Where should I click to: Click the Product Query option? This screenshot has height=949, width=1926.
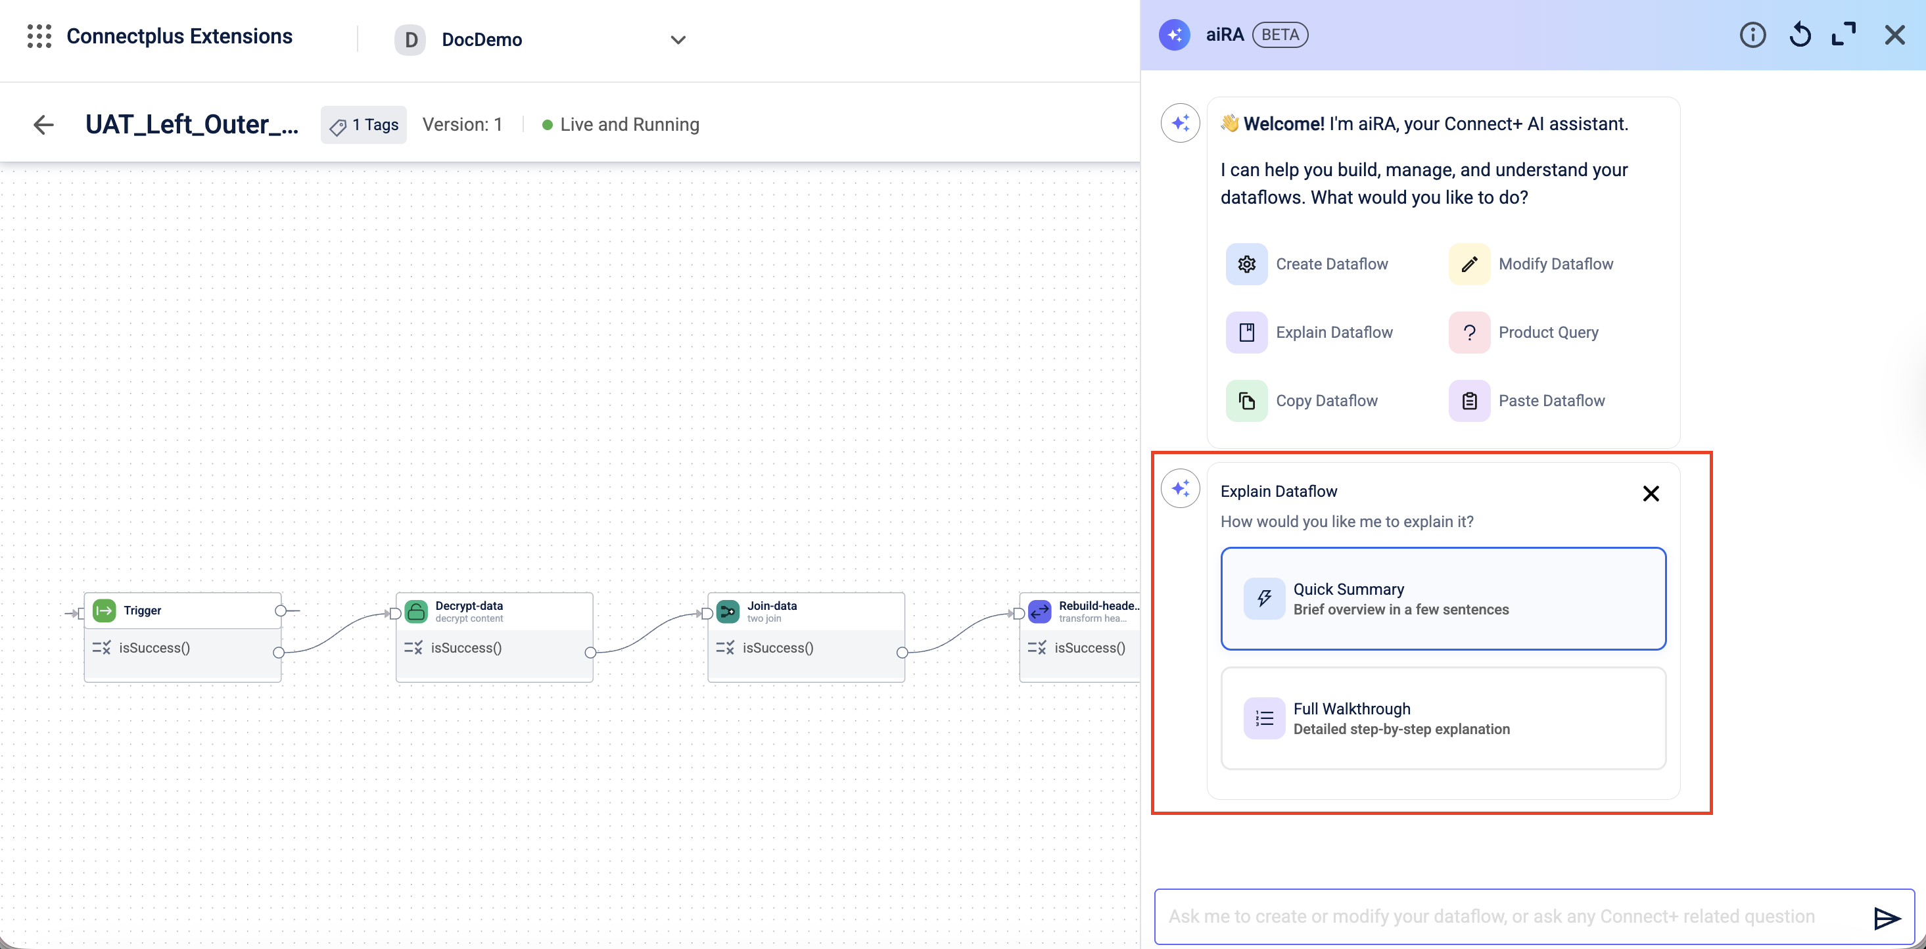[x=1547, y=333]
